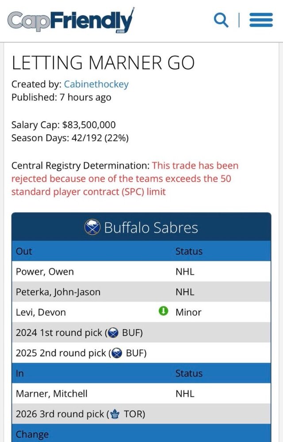Viewport: 283px width, 442px height.
Task: Open the search magnifier icon
Action: click(x=221, y=20)
